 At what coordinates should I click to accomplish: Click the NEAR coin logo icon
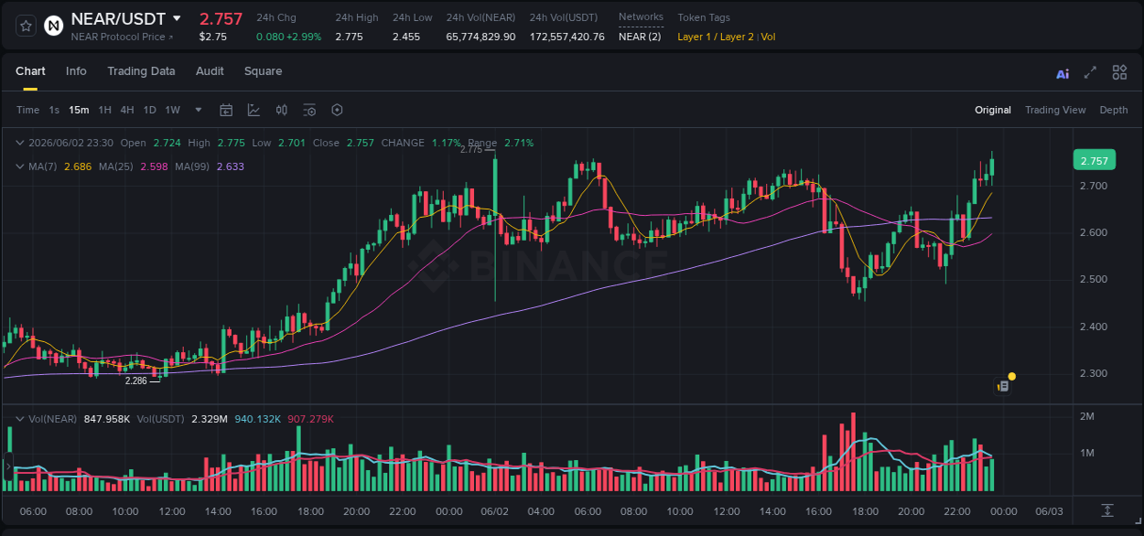tap(54, 26)
